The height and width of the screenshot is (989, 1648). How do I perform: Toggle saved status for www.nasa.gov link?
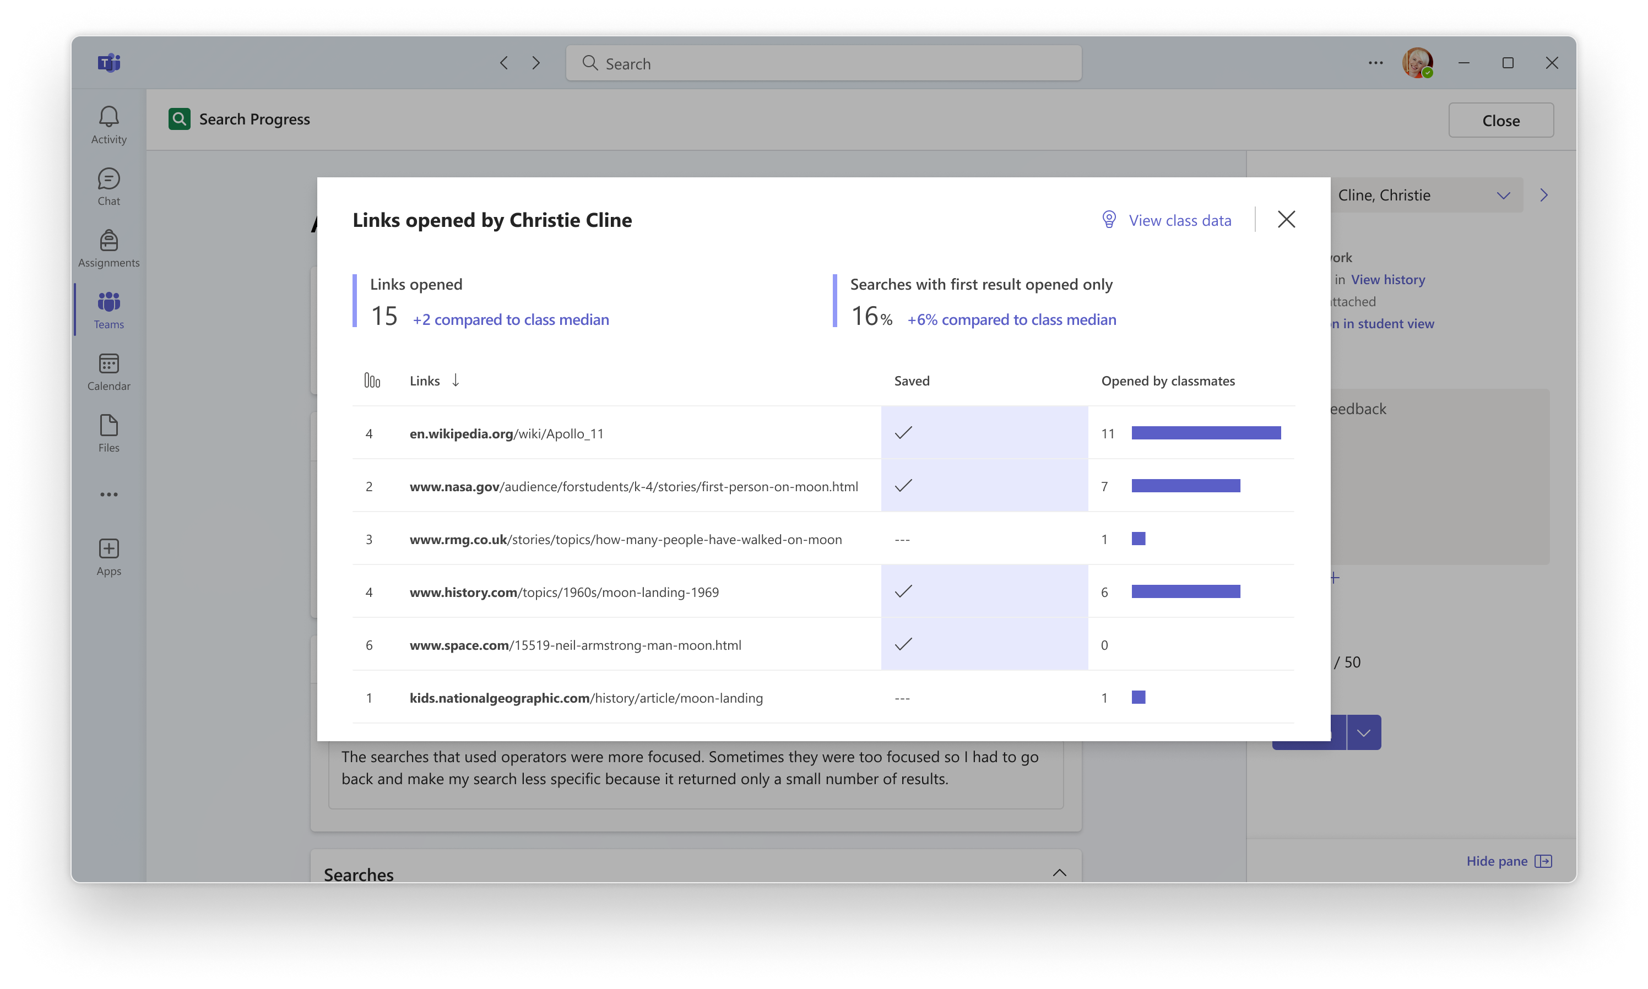pyautogui.click(x=905, y=485)
